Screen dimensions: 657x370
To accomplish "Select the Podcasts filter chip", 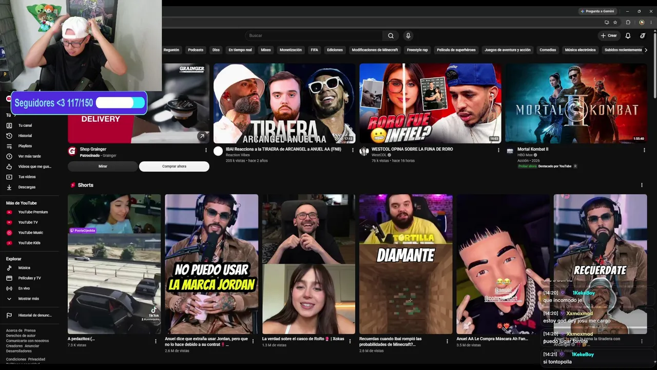I will pyautogui.click(x=196, y=50).
